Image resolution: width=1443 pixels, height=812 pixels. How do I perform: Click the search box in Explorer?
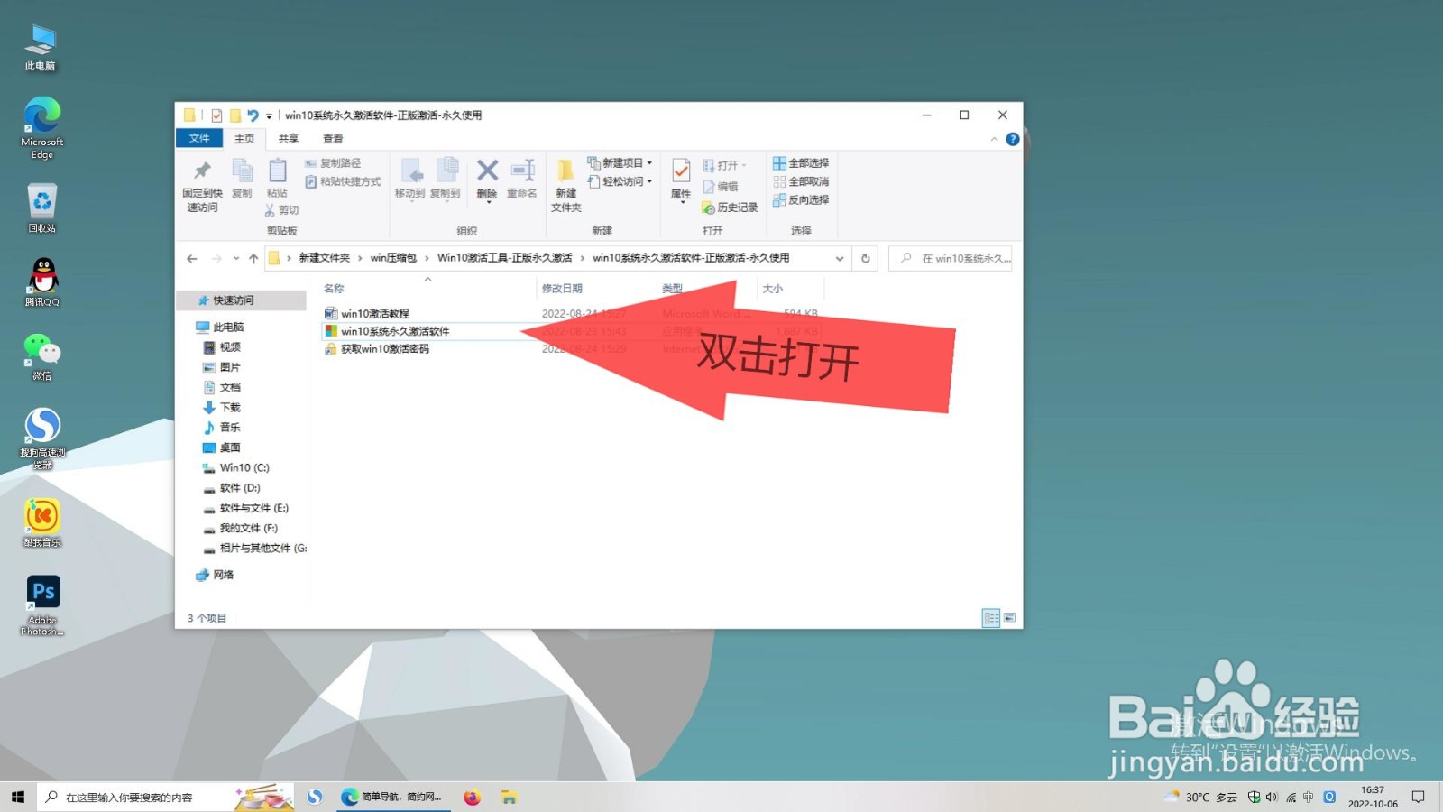coord(951,259)
